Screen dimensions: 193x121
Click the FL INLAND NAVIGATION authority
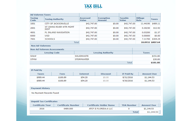[x=57, y=32]
